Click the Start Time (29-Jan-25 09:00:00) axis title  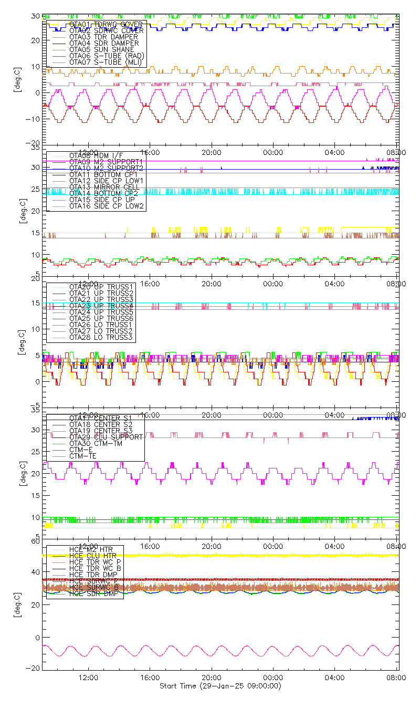(220, 686)
